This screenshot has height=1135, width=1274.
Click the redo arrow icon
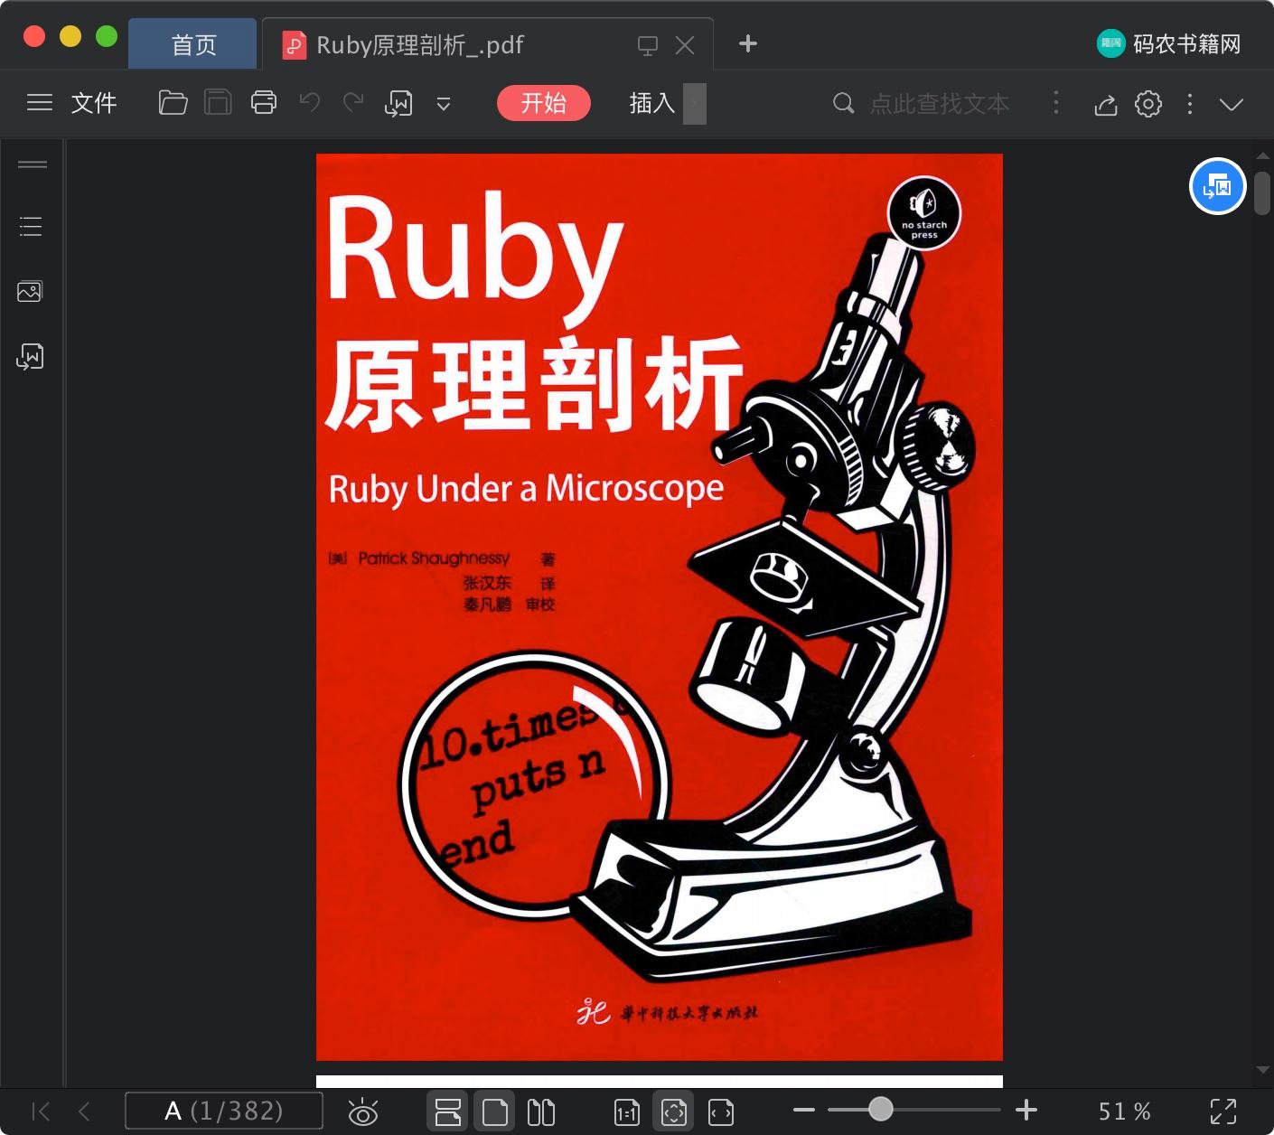353,103
